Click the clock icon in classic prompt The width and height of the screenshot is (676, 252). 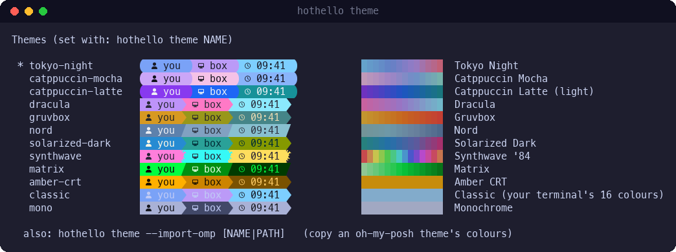242,194
